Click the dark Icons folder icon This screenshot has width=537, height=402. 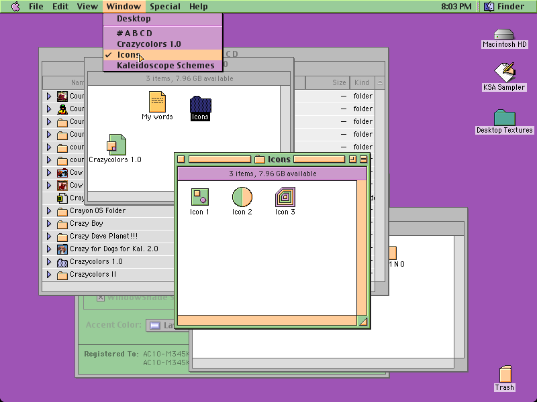200,104
